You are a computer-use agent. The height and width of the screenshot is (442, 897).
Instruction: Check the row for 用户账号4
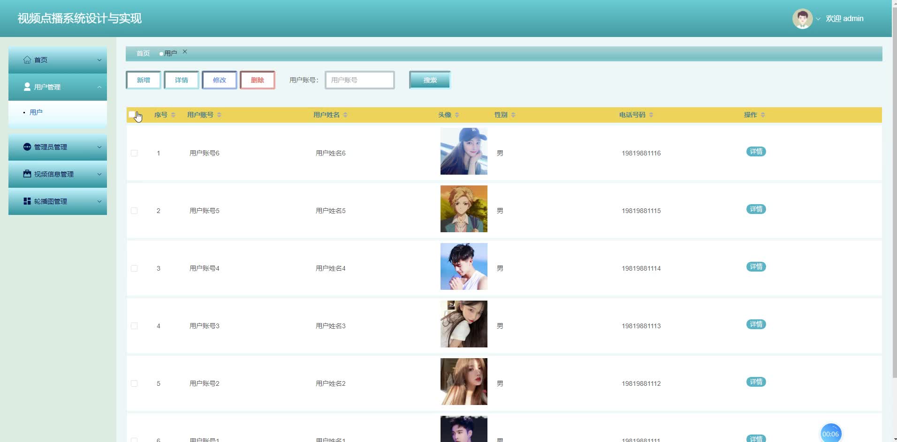(x=134, y=268)
